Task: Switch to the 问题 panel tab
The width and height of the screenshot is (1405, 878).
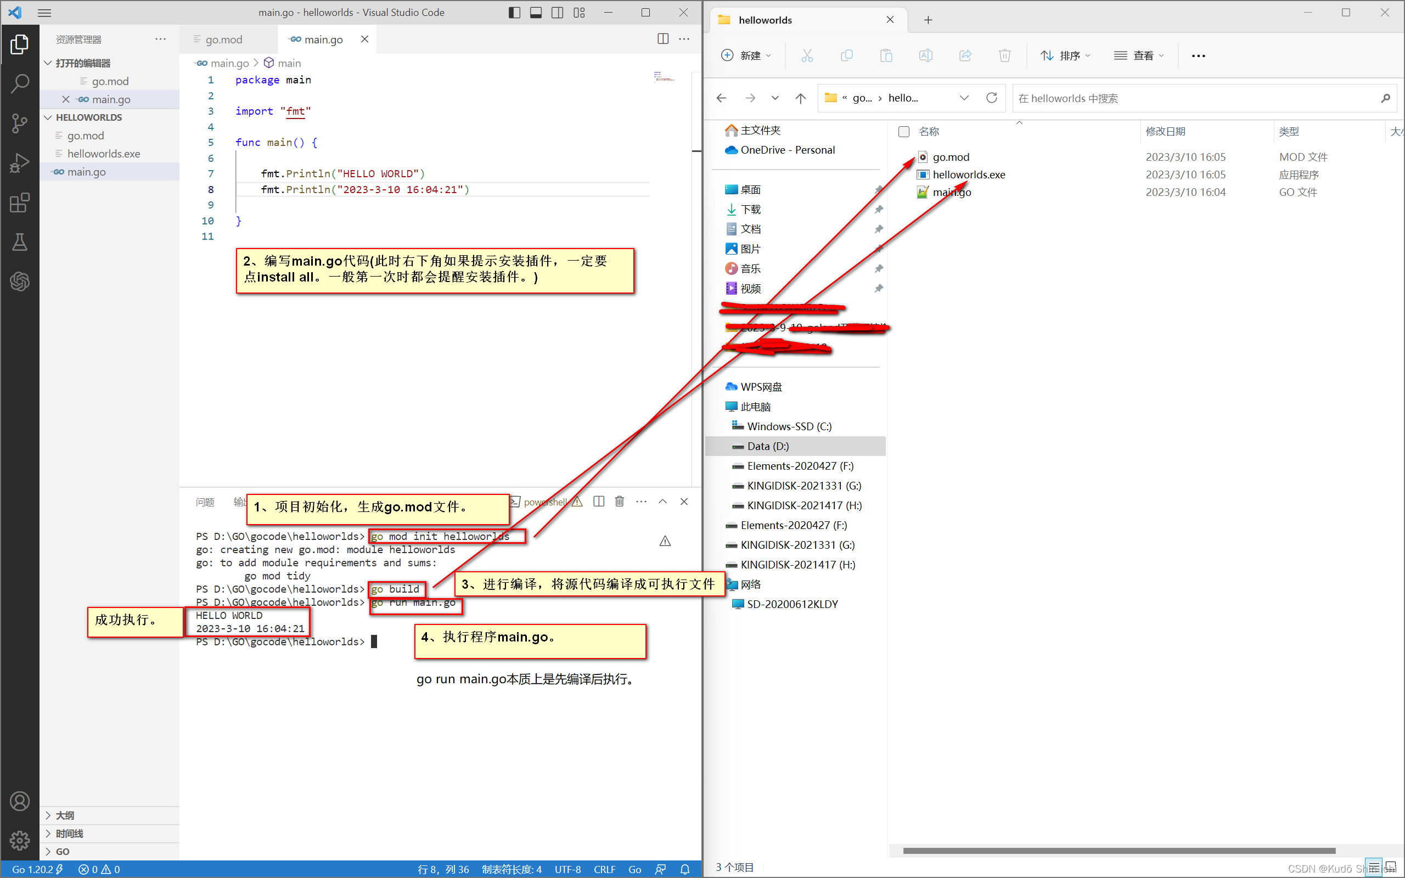Action: 205,502
